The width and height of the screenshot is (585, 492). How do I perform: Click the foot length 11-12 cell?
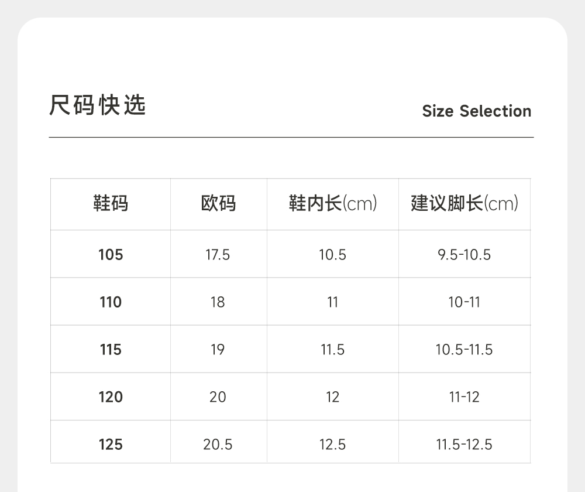(x=464, y=397)
